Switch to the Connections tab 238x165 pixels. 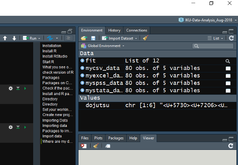tap(136, 31)
